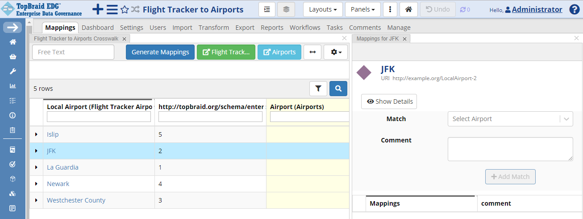
Task: Open the wrench tools icon in sidebar
Action: click(12, 71)
